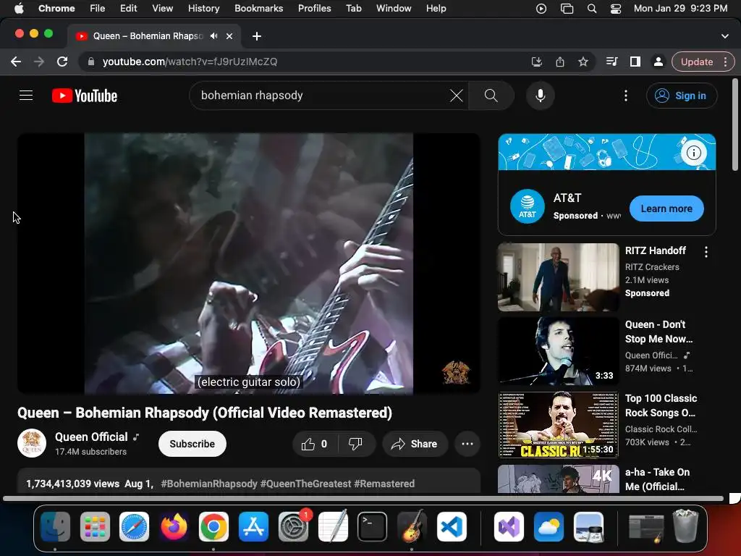Open the tab search dropdown chevron

coord(725,36)
